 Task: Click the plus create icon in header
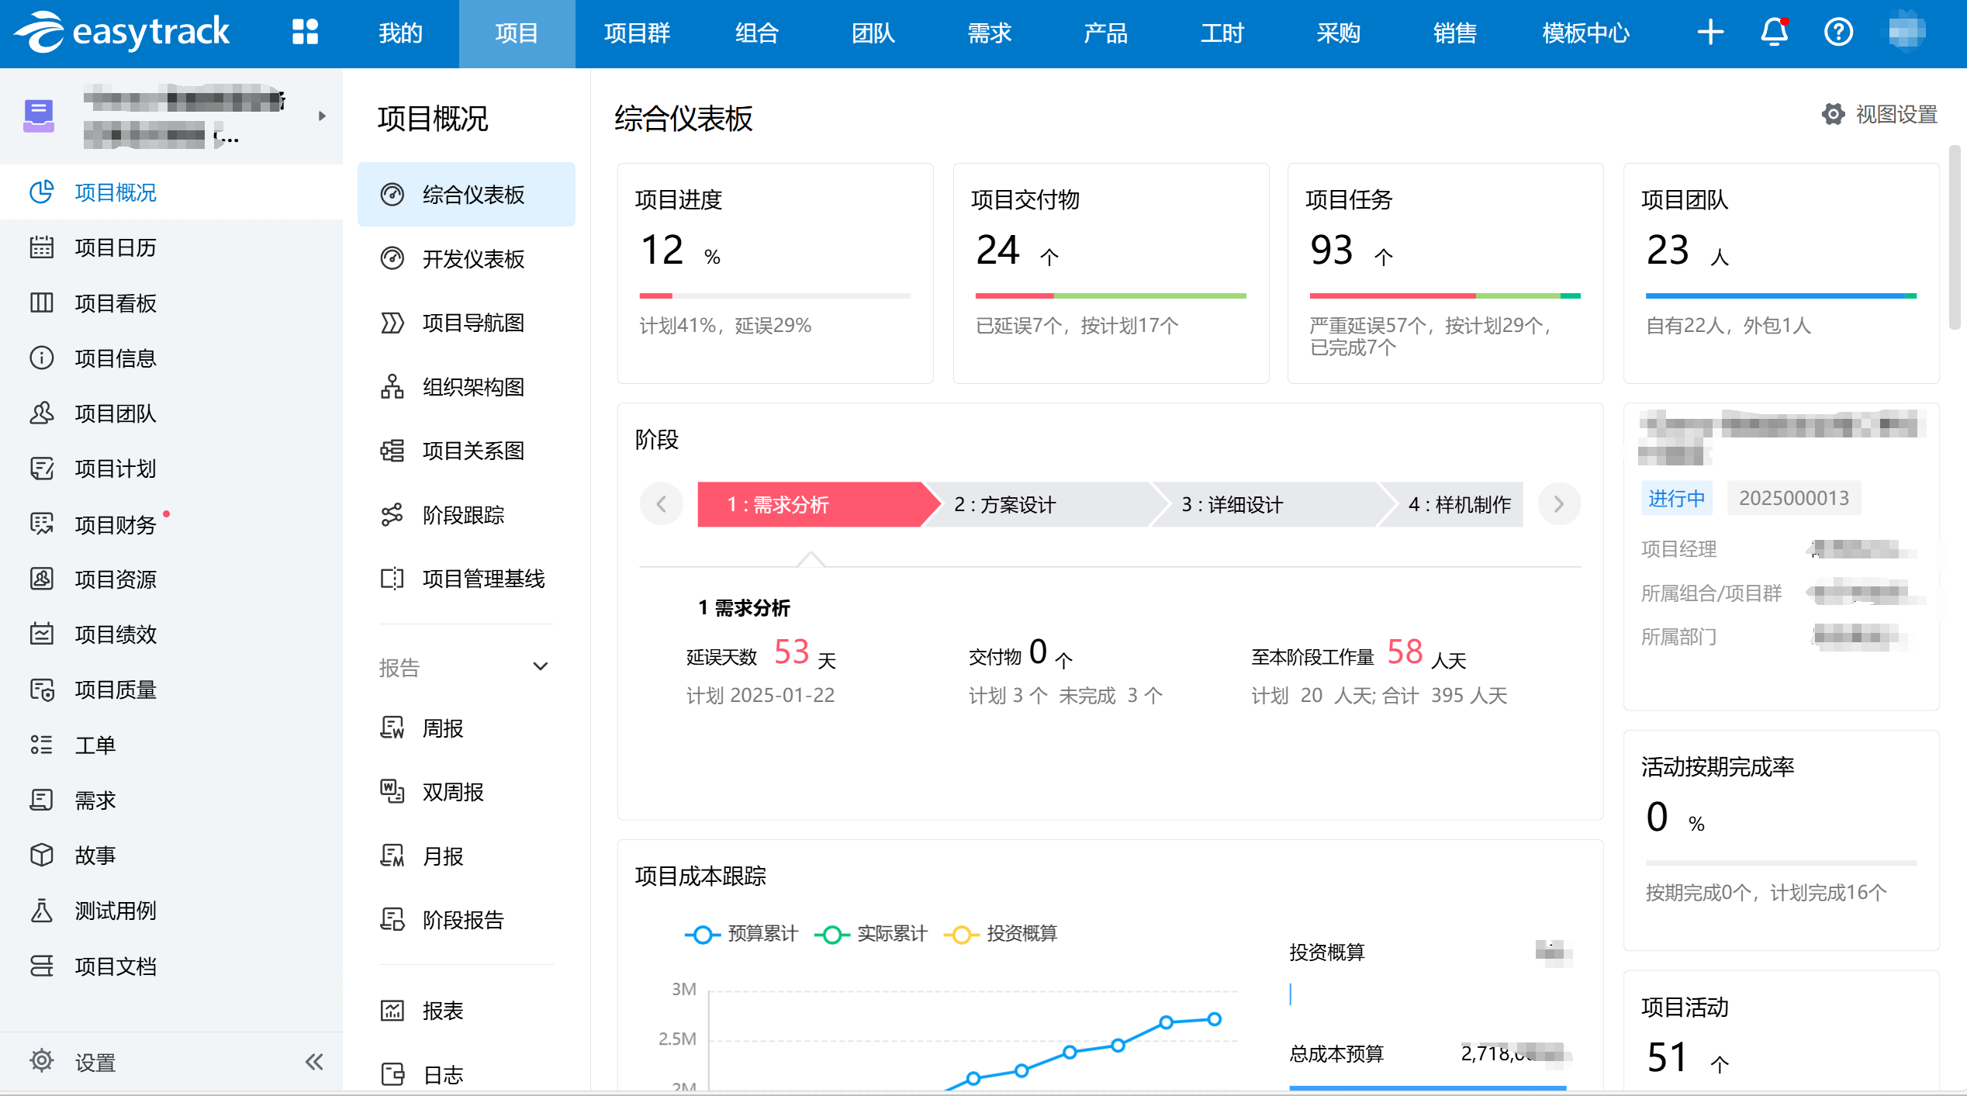pos(1709,33)
